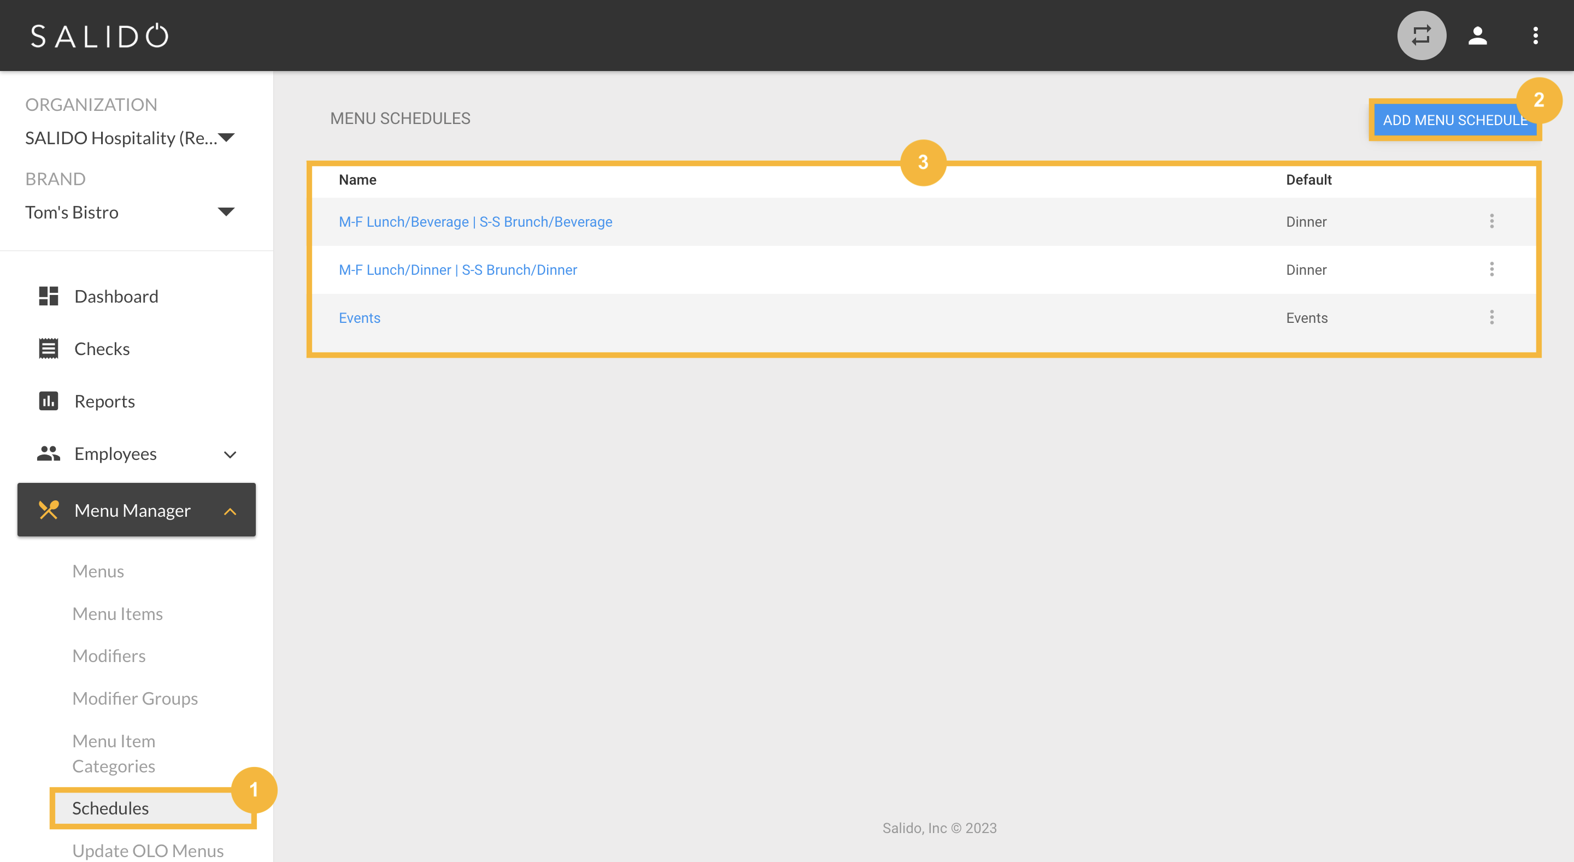The width and height of the screenshot is (1574, 862).
Task: Open the user profile icon
Action: click(1477, 36)
